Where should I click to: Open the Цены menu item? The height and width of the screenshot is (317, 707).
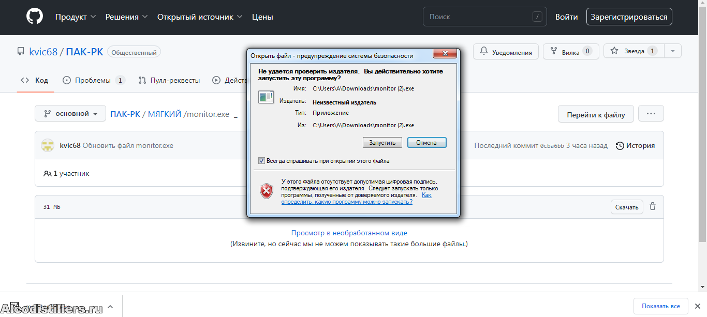point(262,17)
